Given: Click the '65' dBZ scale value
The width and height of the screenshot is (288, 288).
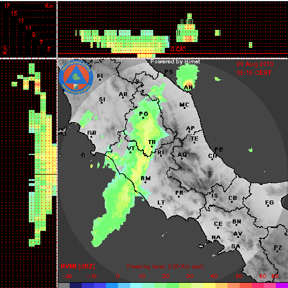Looking at the screenshot, I should click(x=275, y=276).
